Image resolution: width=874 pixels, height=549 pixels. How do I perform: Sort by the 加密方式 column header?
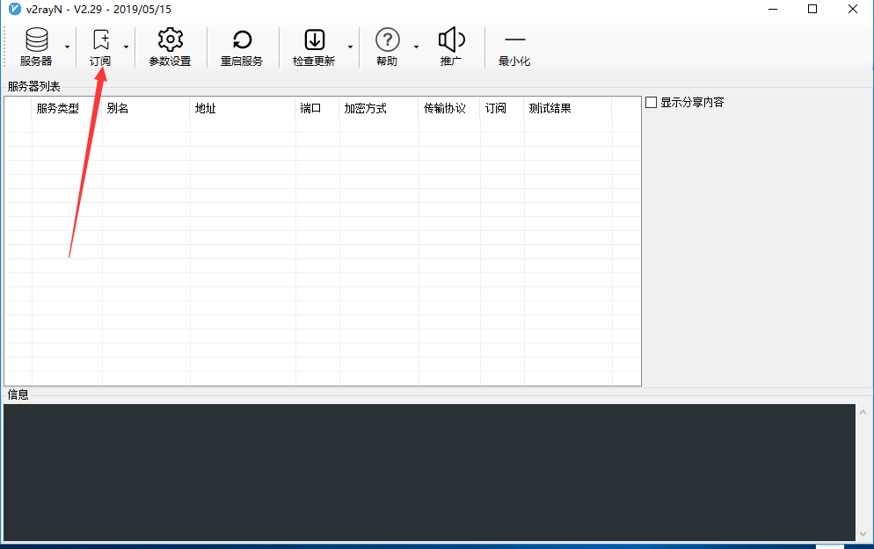pyautogui.click(x=379, y=108)
